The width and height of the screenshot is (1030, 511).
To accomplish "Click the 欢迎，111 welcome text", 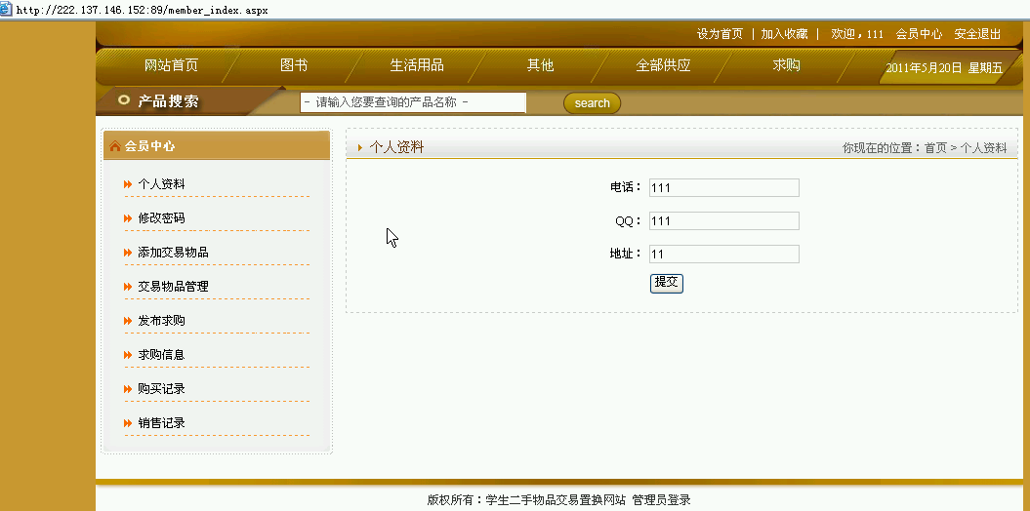I will (x=857, y=34).
